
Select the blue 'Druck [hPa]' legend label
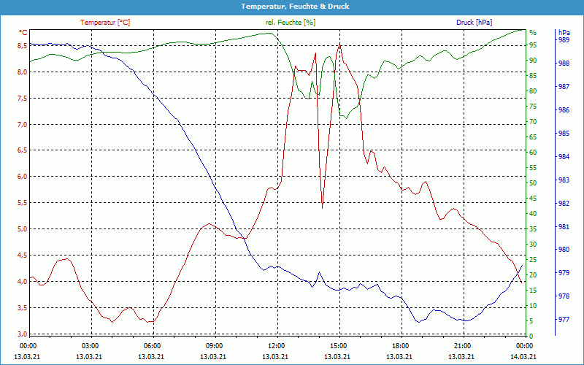[474, 23]
